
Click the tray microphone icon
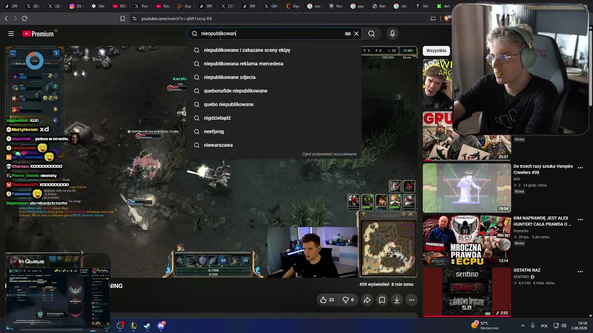(533, 326)
